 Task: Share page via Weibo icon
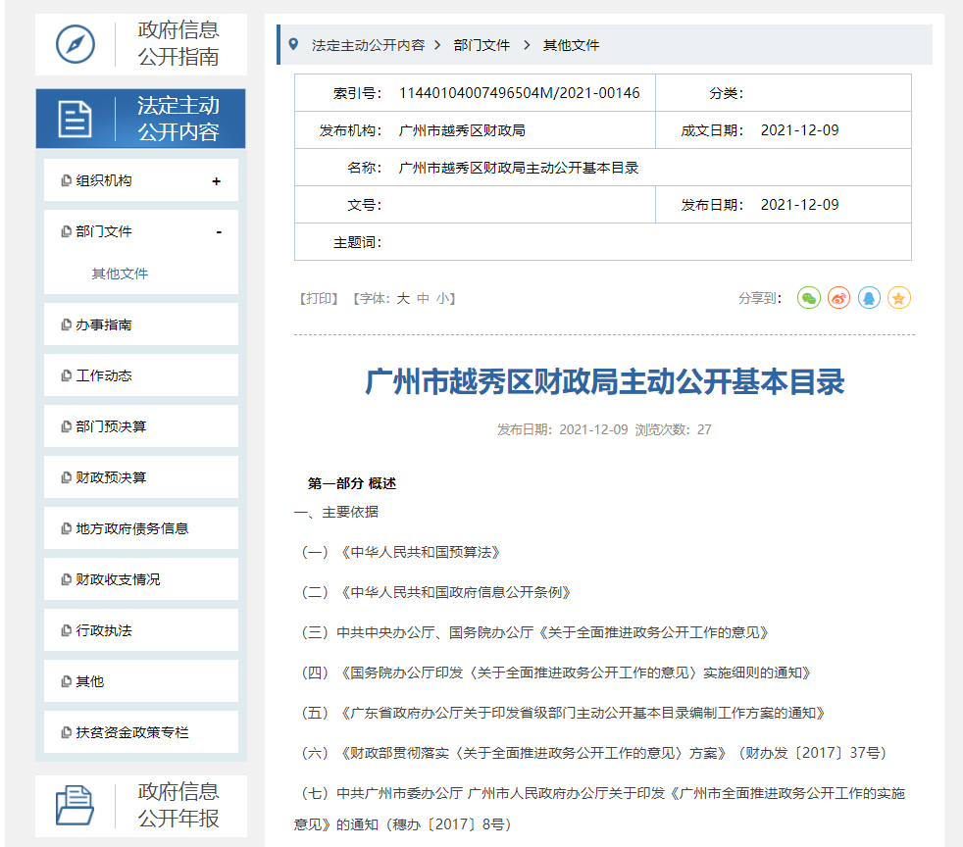[838, 298]
